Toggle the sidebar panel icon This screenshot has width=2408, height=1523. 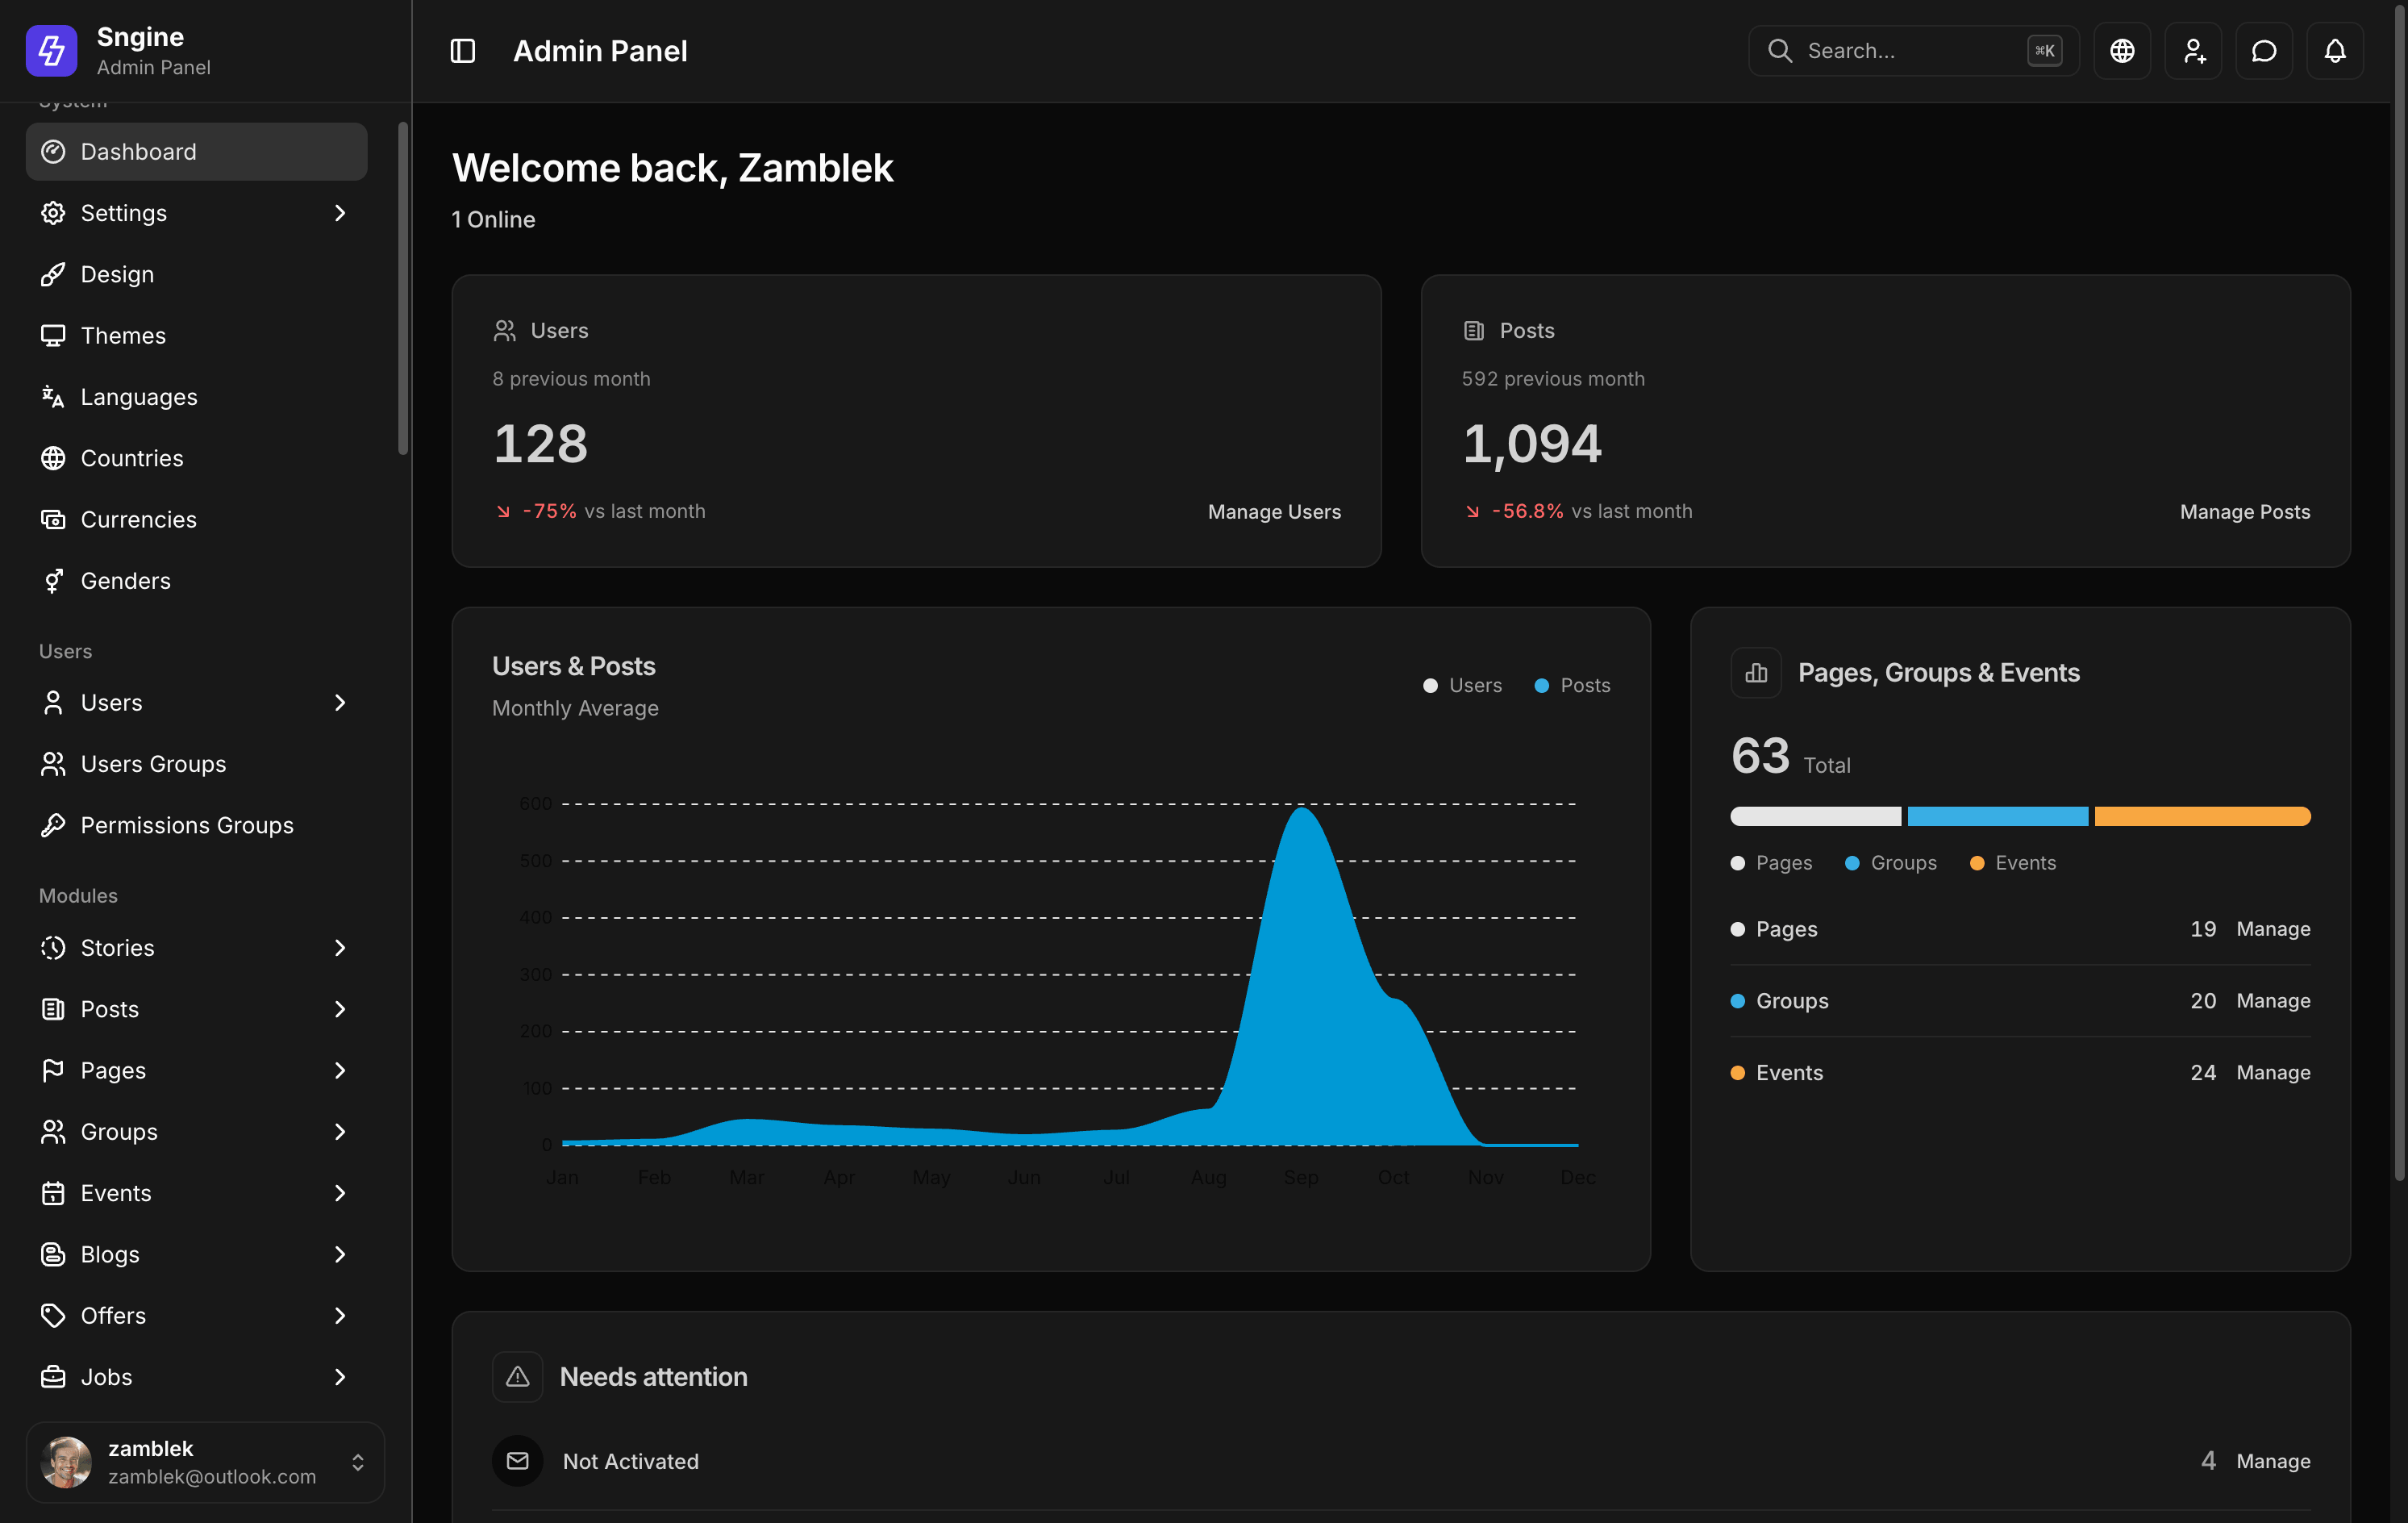click(462, 51)
